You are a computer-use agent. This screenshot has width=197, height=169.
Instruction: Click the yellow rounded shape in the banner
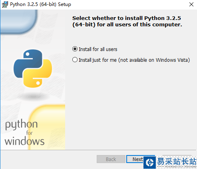click(x=47, y=127)
